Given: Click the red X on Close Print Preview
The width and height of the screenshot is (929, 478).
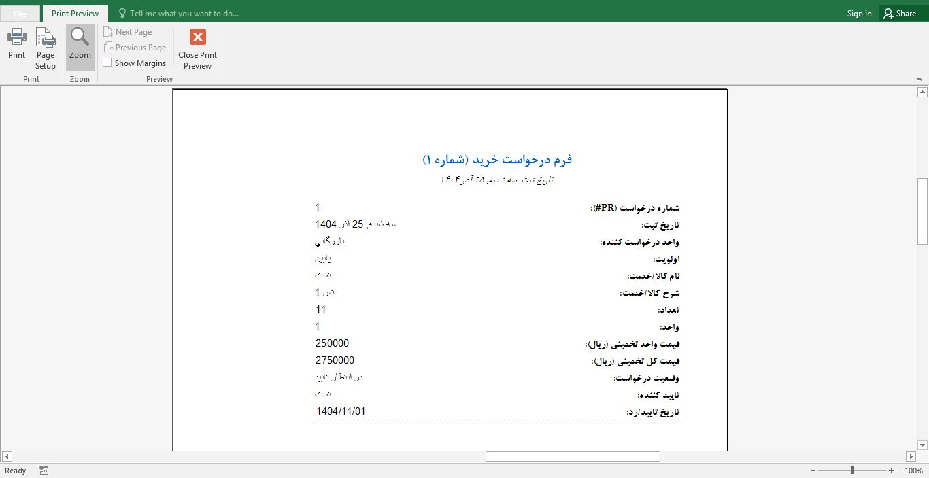Looking at the screenshot, I should [197, 37].
